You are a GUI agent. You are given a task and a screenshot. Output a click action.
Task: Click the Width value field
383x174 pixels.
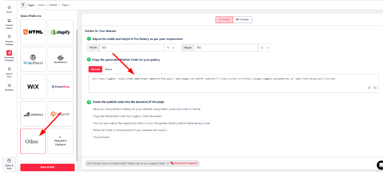pyautogui.click(x=132, y=48)
